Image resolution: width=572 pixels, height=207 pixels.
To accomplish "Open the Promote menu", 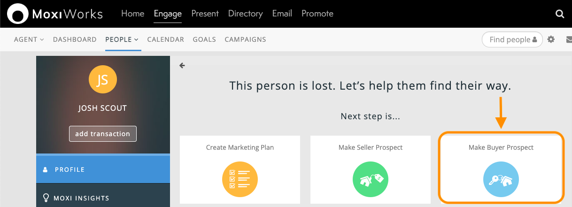I will coord(317,14).
